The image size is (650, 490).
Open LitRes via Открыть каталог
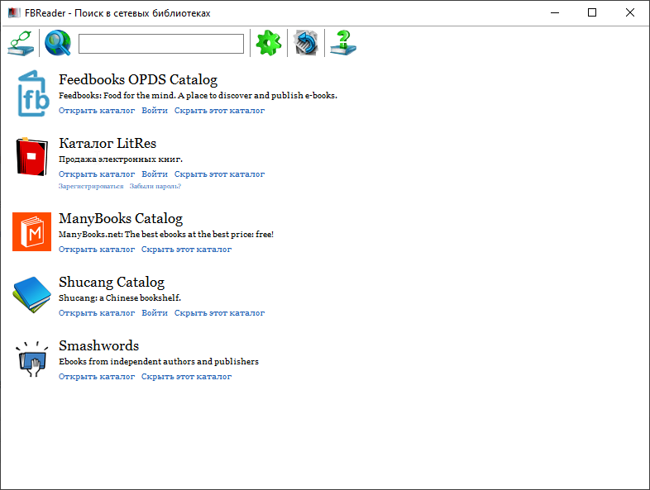[x=97, y=174]
